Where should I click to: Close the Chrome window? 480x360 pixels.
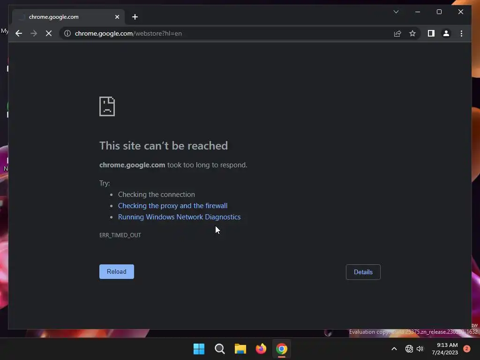coord(461,12)
